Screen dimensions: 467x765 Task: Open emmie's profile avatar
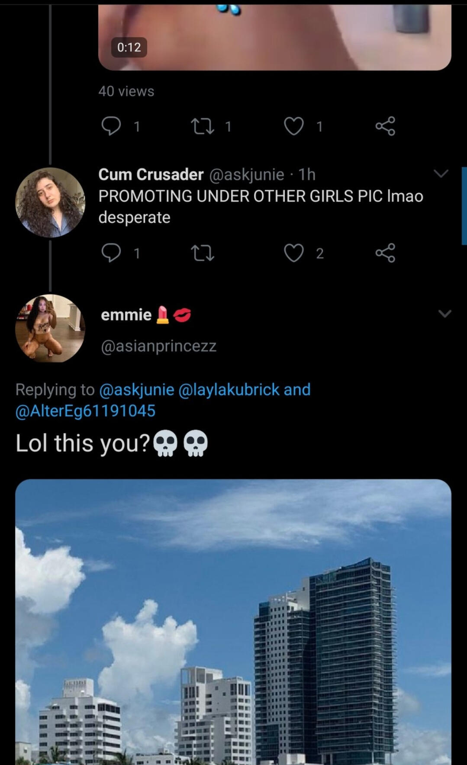(50, 328)
